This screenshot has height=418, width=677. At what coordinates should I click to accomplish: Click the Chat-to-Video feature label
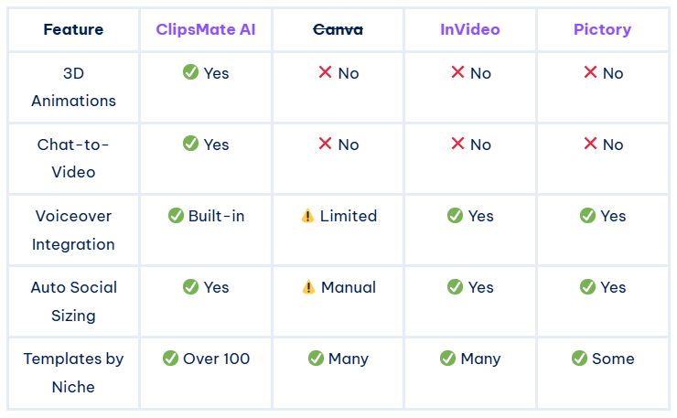[x=73, y=157]
